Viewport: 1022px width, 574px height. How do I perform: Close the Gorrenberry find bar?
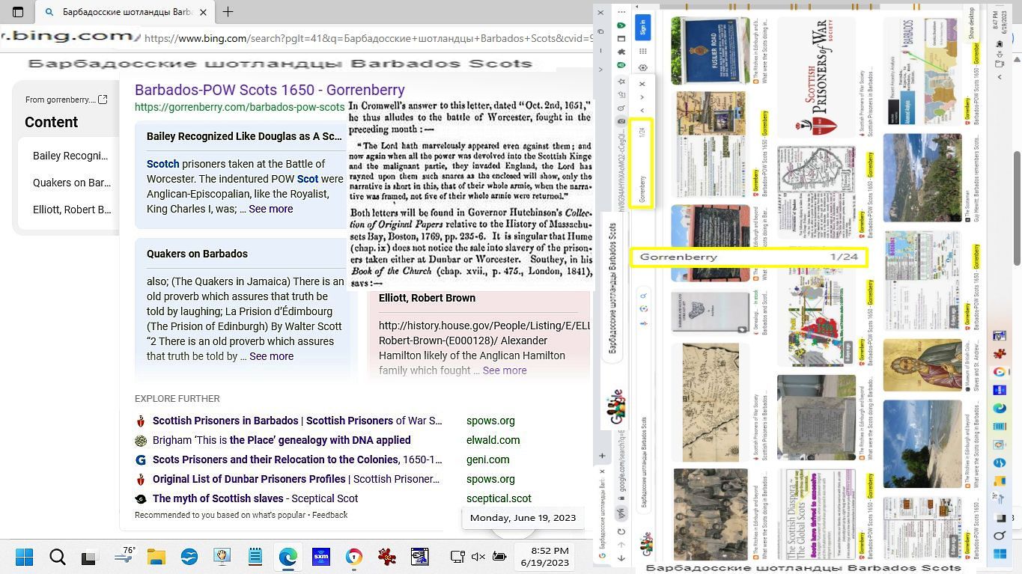tap(642, 84)
